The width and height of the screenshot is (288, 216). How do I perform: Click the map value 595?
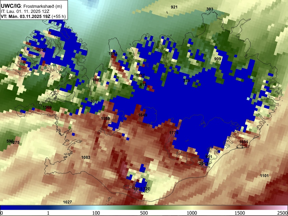point(10,141)
